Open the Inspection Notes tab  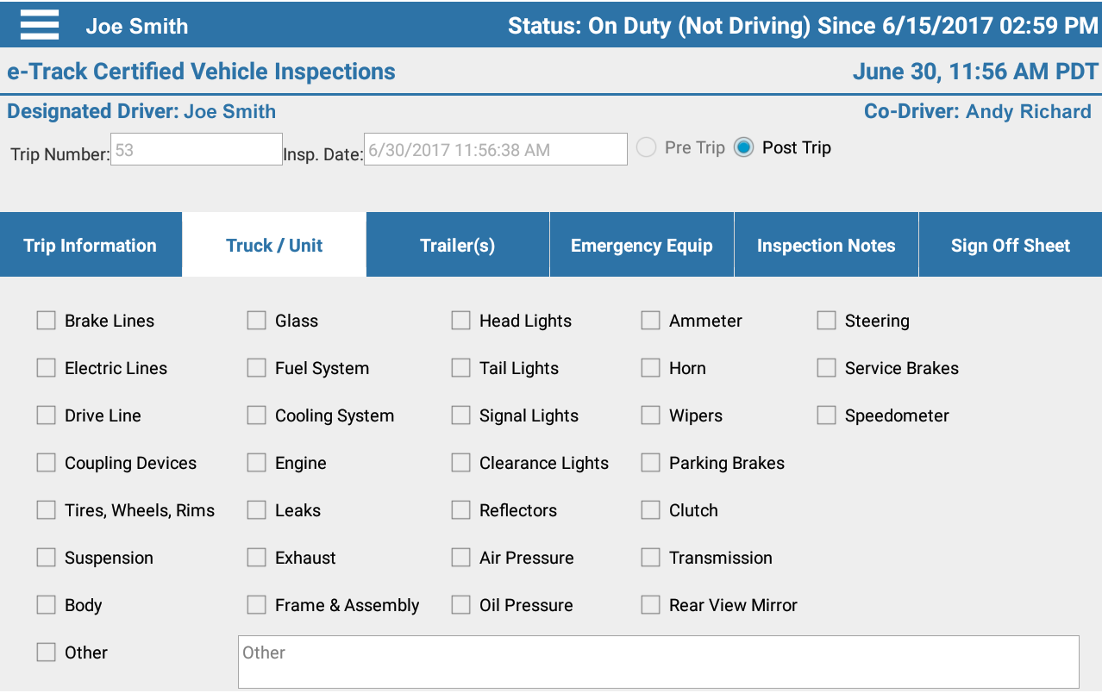click(x=826, y=246)
